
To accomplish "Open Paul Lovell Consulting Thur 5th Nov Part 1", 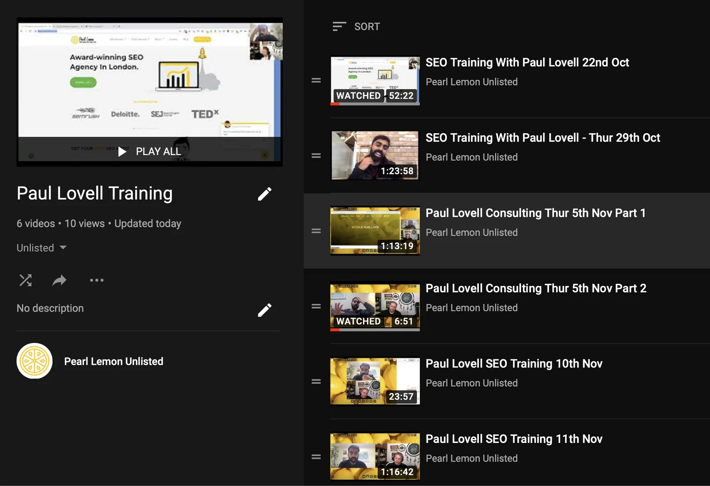I will pyautogui.click(x=535, y=213).
